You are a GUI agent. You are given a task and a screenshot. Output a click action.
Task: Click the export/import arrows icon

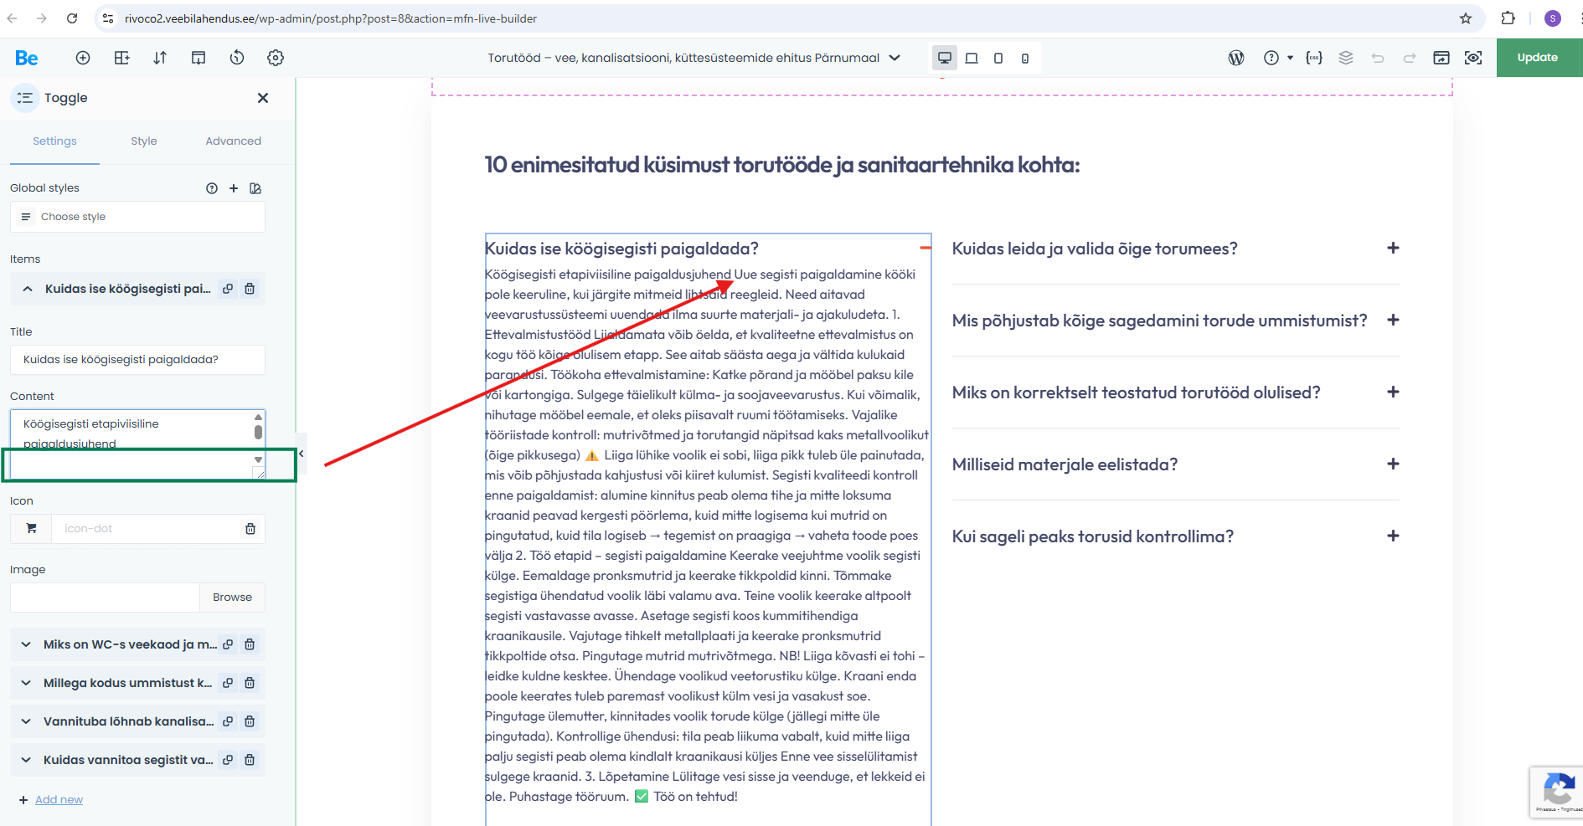point(160,58)
